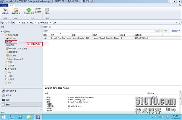Open File Explorer from taskbar
The height and width of the screenshot is (120, 182).
click(x=29, y=117)
